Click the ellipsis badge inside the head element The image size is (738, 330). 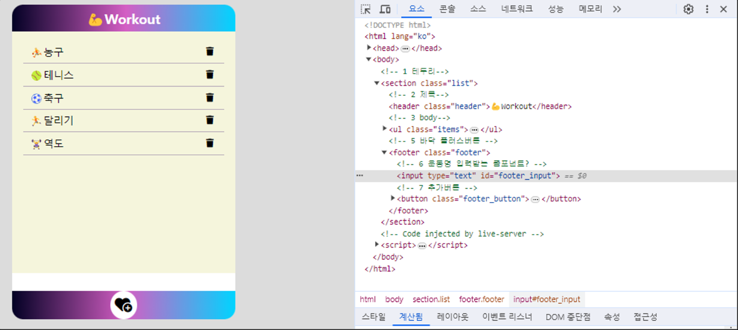click(x=405, y=49)
